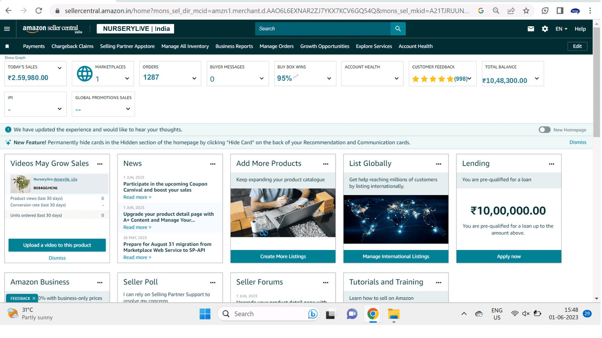Open Growth Opportunities

tap(325, 46)
